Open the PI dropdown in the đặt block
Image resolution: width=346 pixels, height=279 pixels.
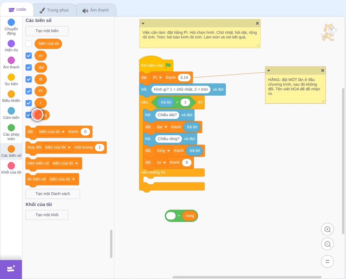tap(157, 78)
